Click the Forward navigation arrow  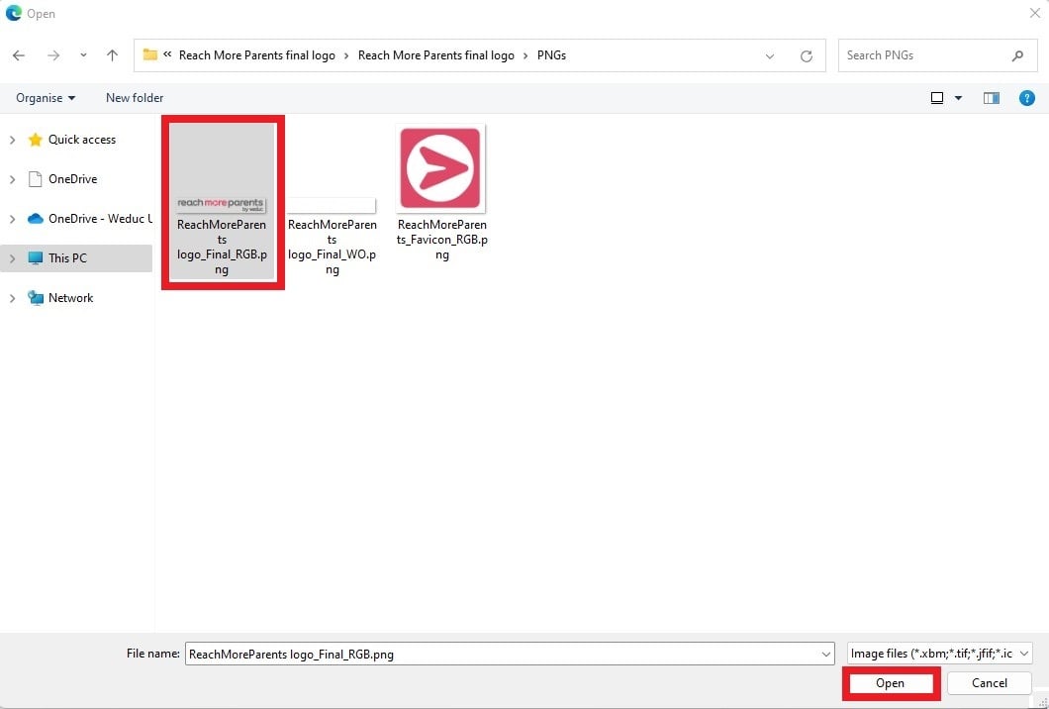pyautogui.click(x=52, y=55)
